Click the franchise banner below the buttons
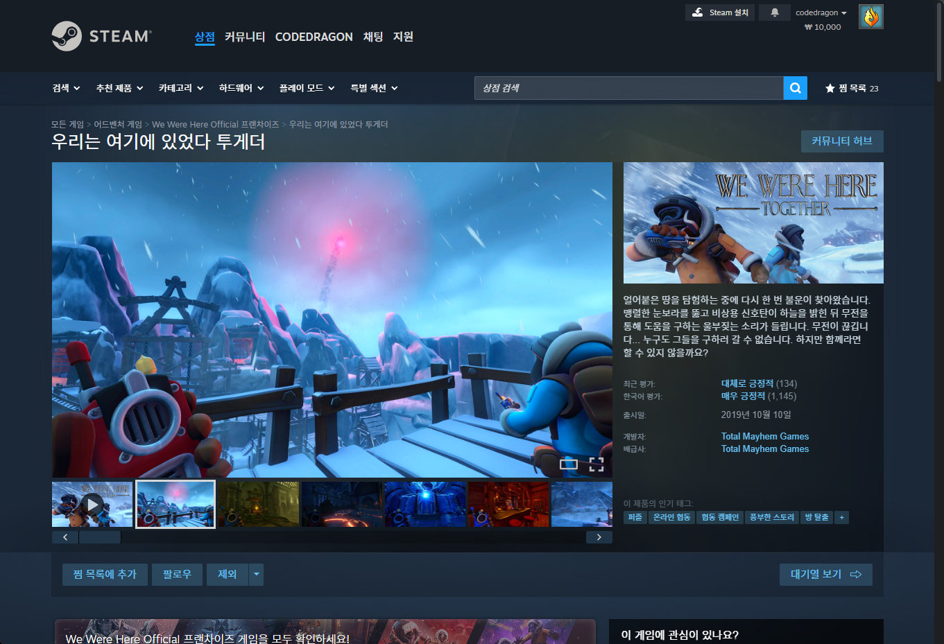The image size is (944, 644). 325,632
